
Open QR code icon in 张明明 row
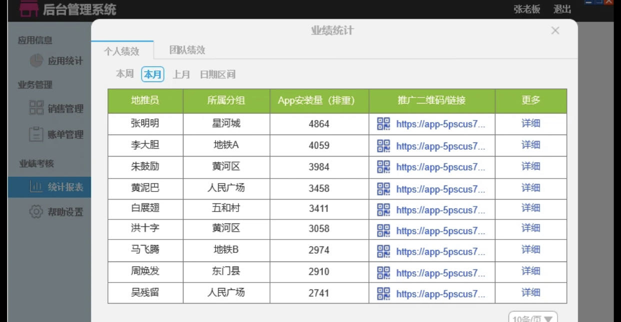pyautogui.click(x=383, y=124)
